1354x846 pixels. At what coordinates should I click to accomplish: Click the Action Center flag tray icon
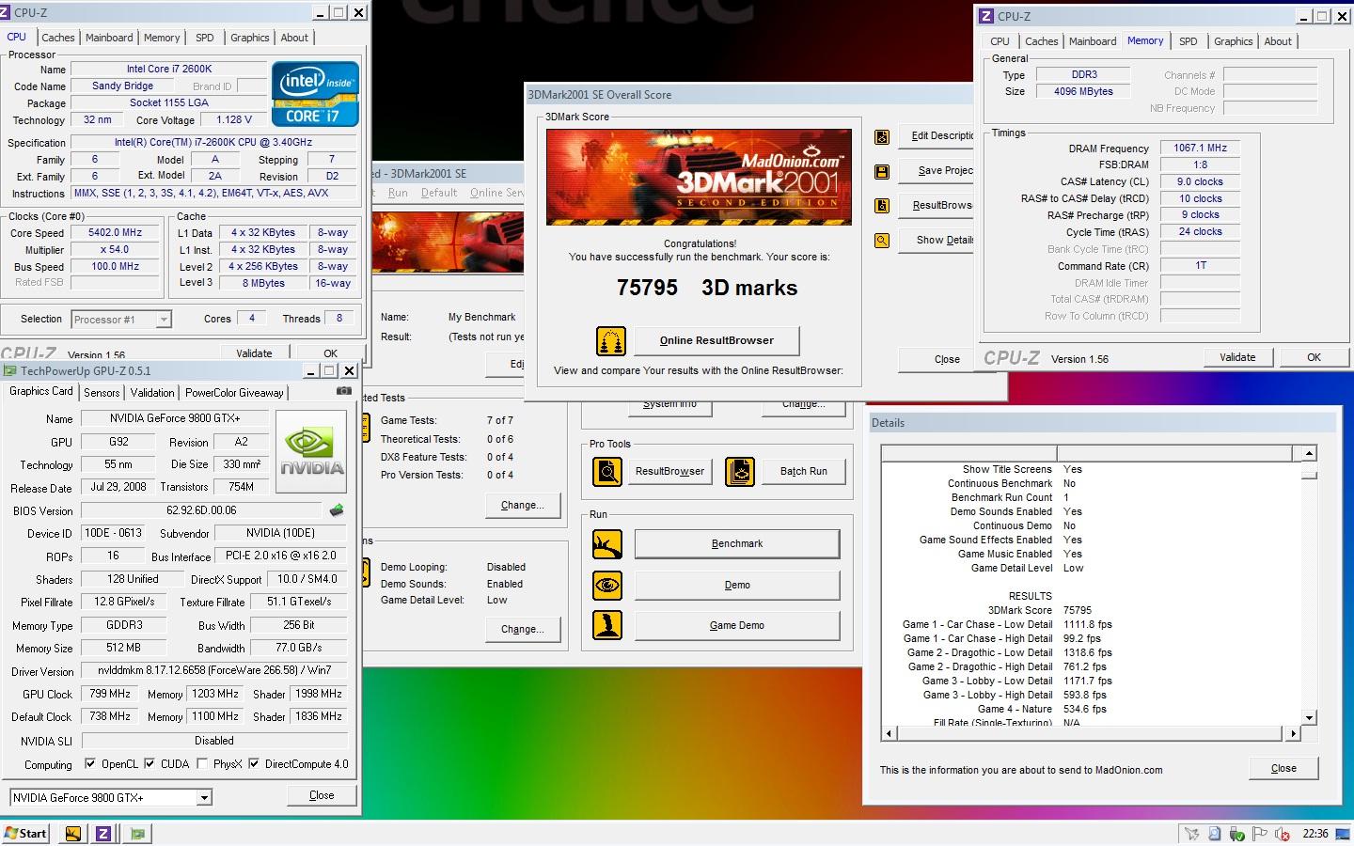1259,834
